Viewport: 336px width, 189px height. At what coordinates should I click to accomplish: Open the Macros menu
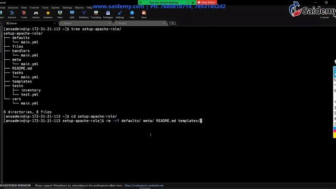[x=79, y=7]
